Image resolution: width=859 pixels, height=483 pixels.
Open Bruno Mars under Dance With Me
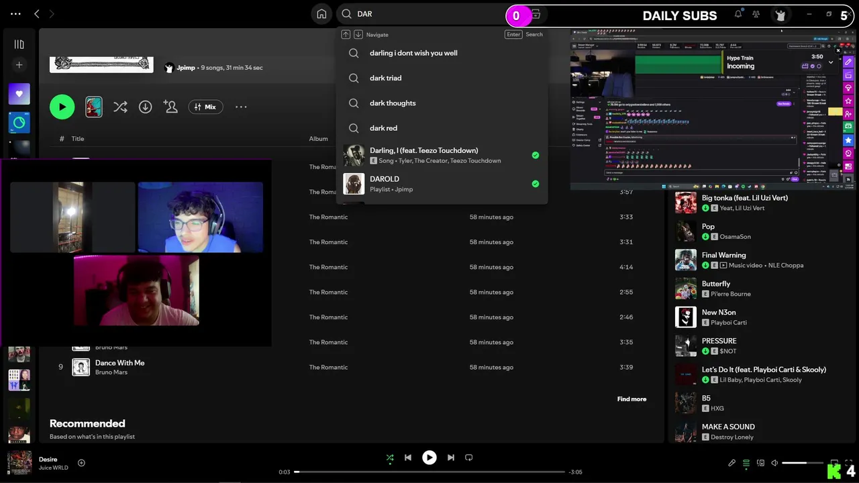point(111,372)
